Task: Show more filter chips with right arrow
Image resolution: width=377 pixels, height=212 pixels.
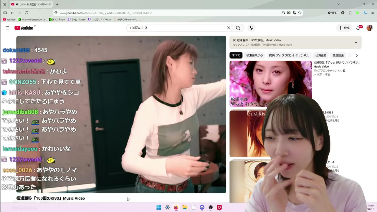Action: (x=357, y=56)
